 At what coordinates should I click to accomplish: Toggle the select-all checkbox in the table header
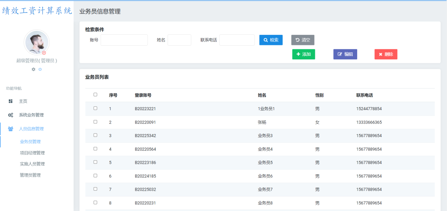pyautogui.click(x=96, y=95)
